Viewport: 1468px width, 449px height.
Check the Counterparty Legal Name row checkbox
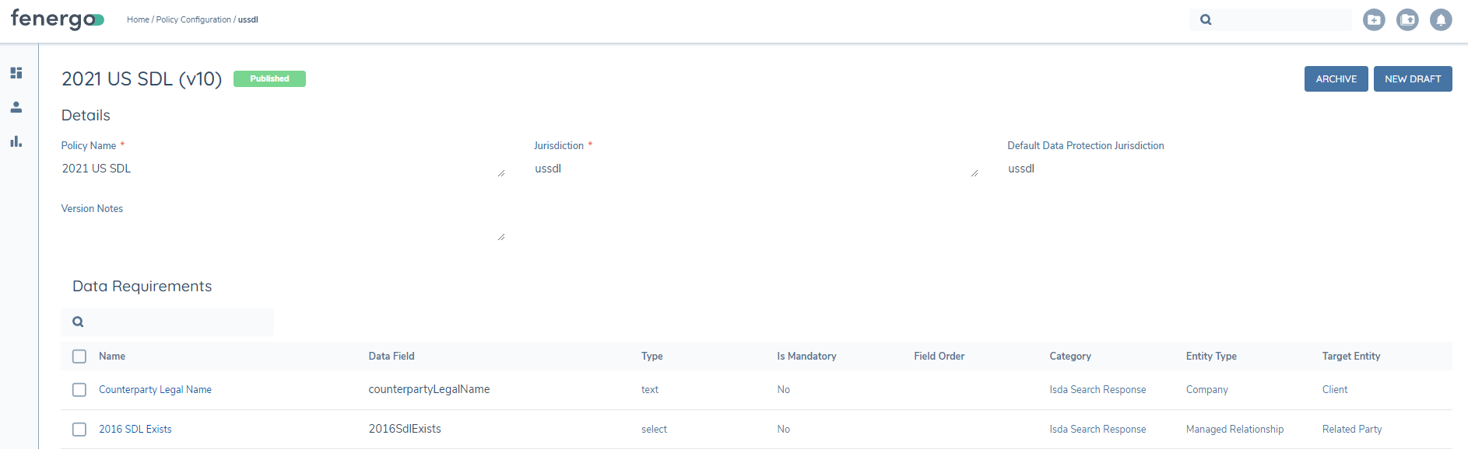(x=79, y=390)
